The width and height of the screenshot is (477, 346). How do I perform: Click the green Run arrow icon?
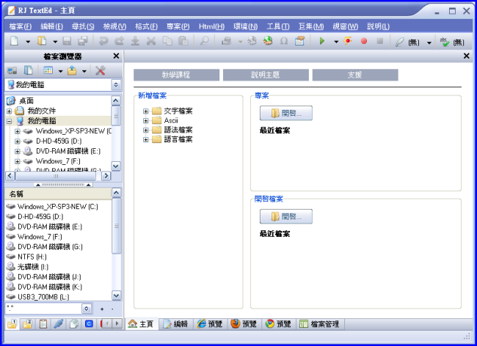click(321, 42)
